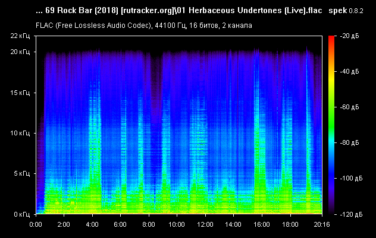
Task: Click the 0 кГц frequency label
Action: click(x=21, y=213)
